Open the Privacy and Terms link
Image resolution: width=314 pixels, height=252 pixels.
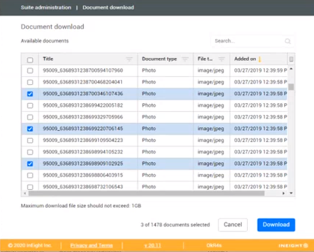pos(92,246)
